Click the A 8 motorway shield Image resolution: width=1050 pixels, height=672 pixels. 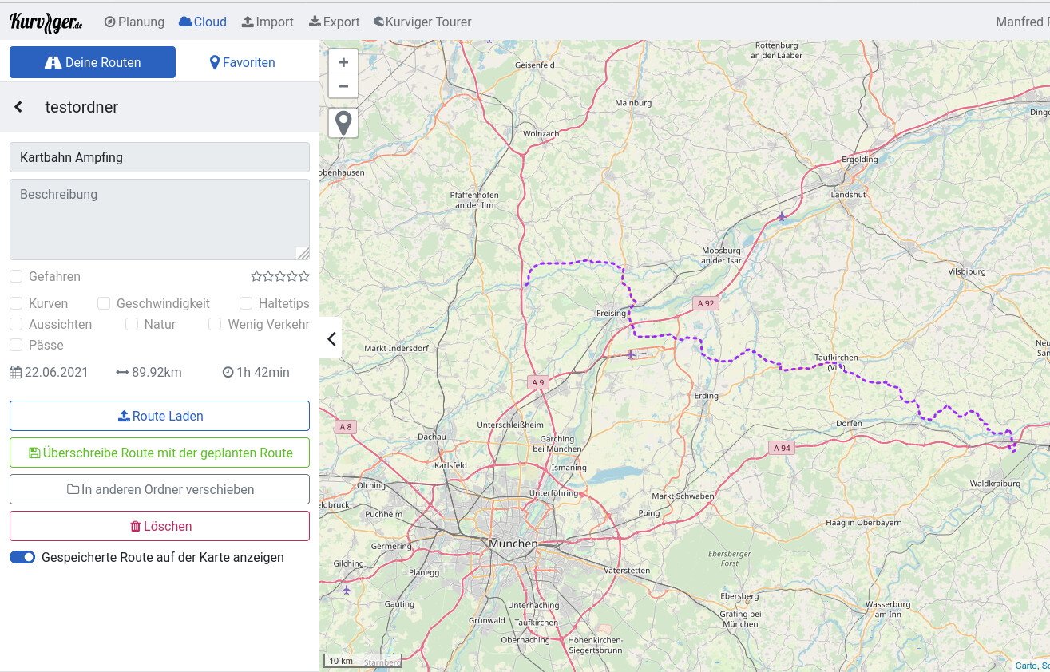(x=345, y=427)
